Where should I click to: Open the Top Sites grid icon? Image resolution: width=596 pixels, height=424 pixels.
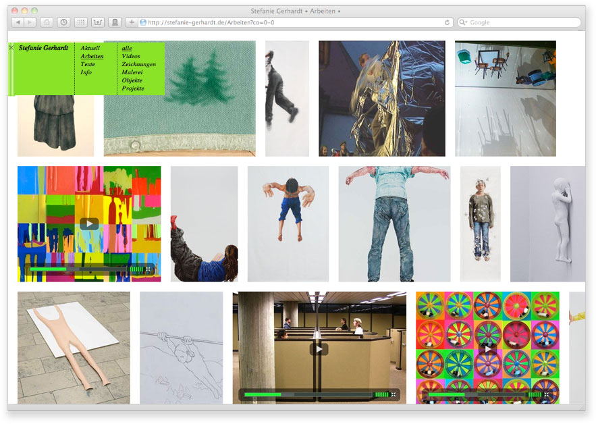(80, 22)
